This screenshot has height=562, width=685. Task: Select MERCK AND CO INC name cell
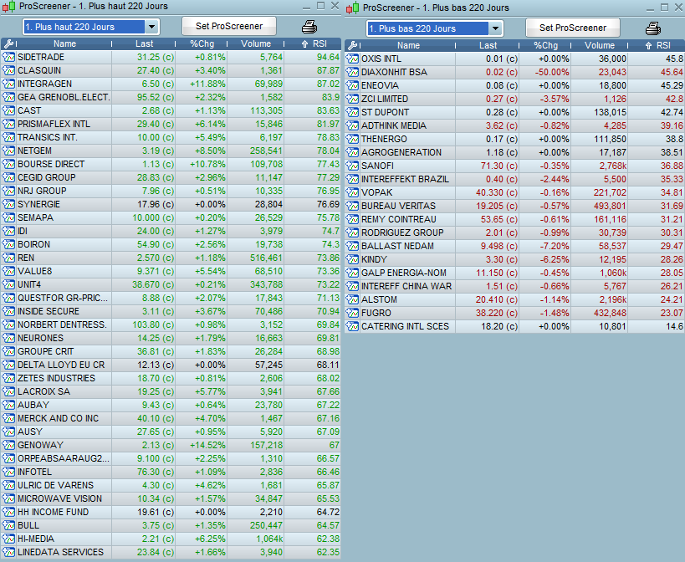[x=64, y=418]
